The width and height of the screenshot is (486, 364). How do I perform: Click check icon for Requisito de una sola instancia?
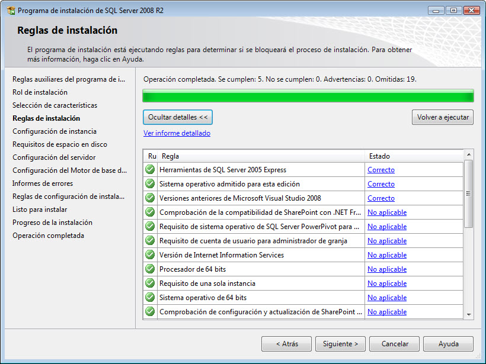point(150,284)
